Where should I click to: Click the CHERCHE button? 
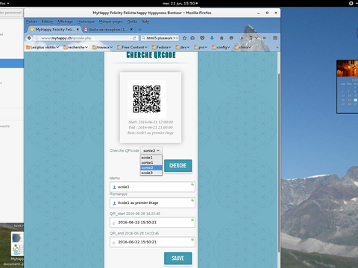pos(178,165)
